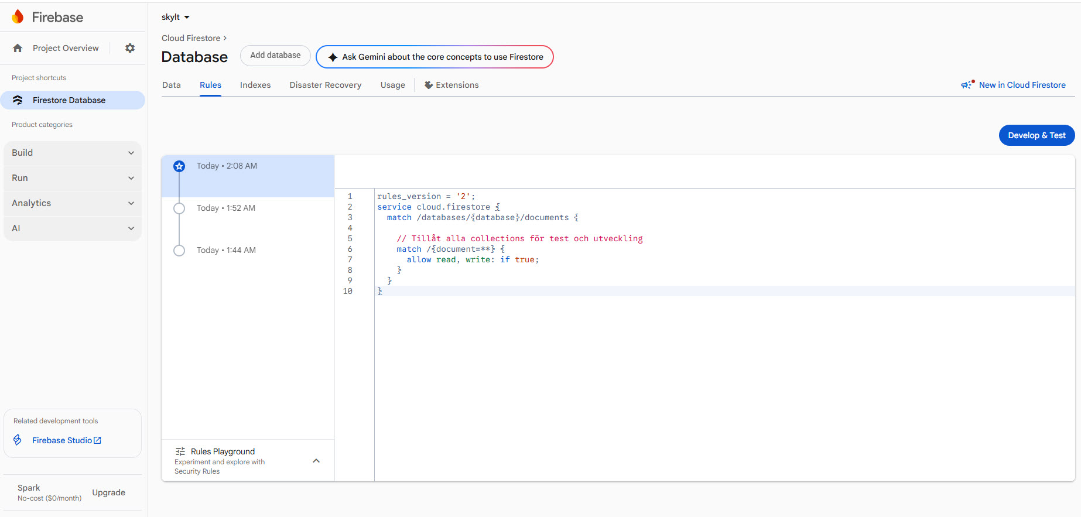Click the Extensions puzzle icon
Screen dimensions: 1081x517
[x=429, y=85]
